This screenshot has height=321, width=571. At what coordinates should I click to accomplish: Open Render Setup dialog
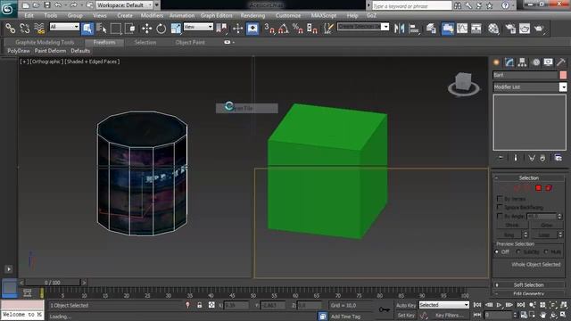510,29
